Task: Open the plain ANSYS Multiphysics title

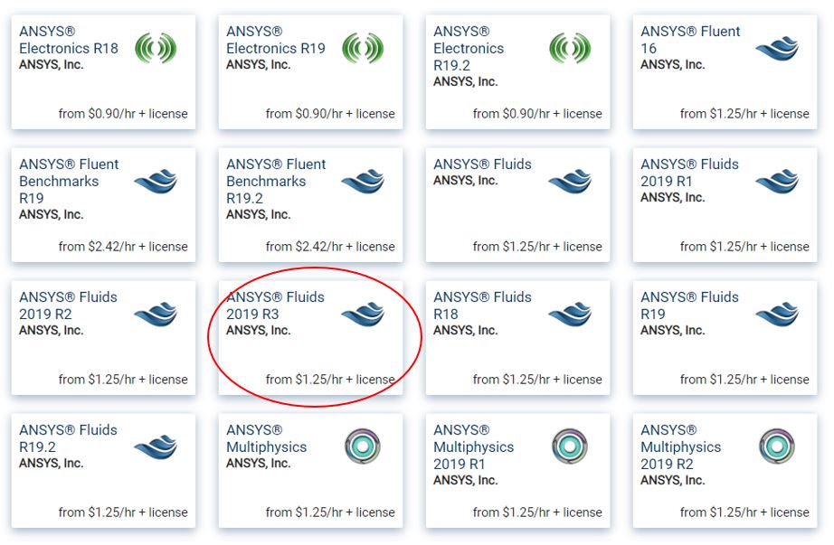Action: [x=267, y=438]
